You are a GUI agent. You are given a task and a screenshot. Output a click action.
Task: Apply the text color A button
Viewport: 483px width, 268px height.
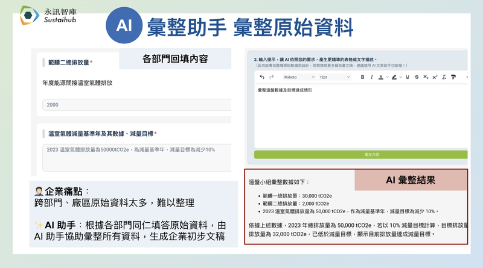[x=381, y=77]
